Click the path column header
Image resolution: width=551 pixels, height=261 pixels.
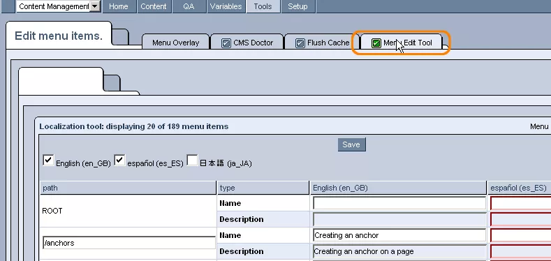click(128, 188)
